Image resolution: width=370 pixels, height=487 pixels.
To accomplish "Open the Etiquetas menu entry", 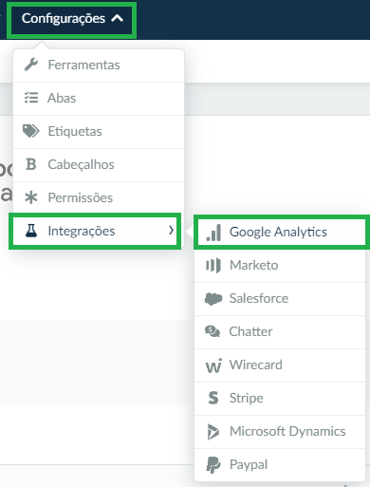I will point(99,131).
